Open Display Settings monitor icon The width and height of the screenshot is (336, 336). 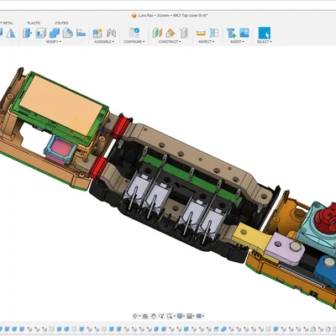point(180,316)
